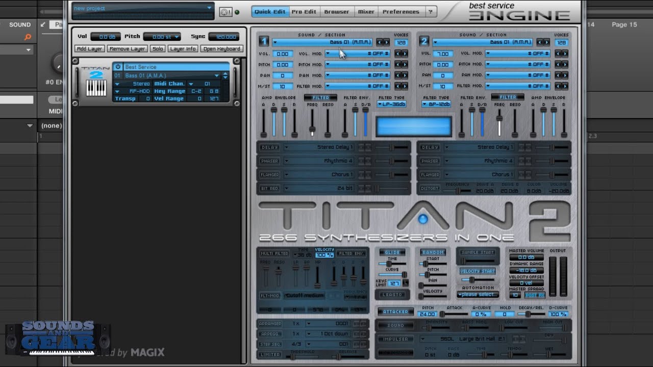Click the POST FX button
Screen dimensions: 653x367
(534, 295)
